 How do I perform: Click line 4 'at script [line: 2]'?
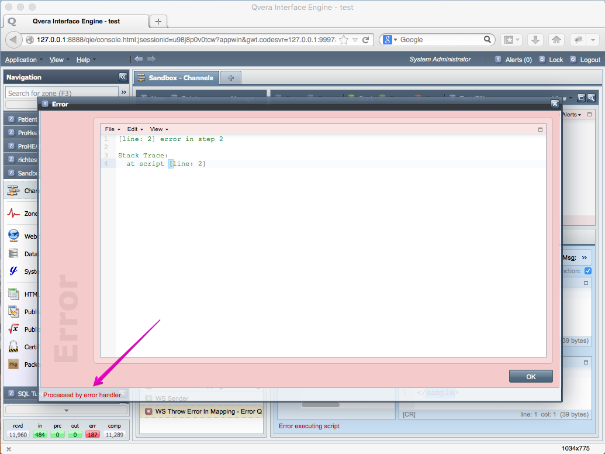point(166,164)
